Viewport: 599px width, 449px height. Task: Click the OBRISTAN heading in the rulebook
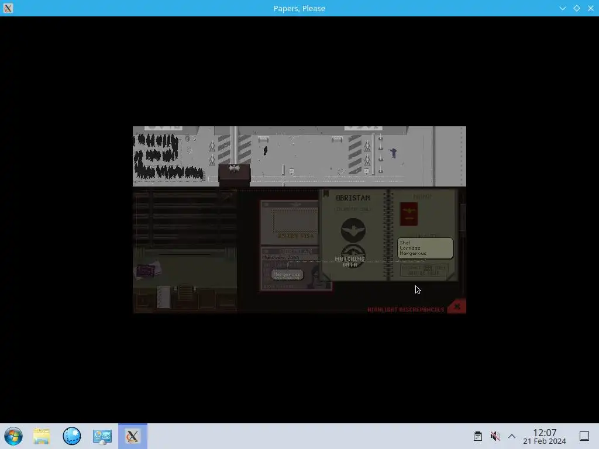coord(353,198)
